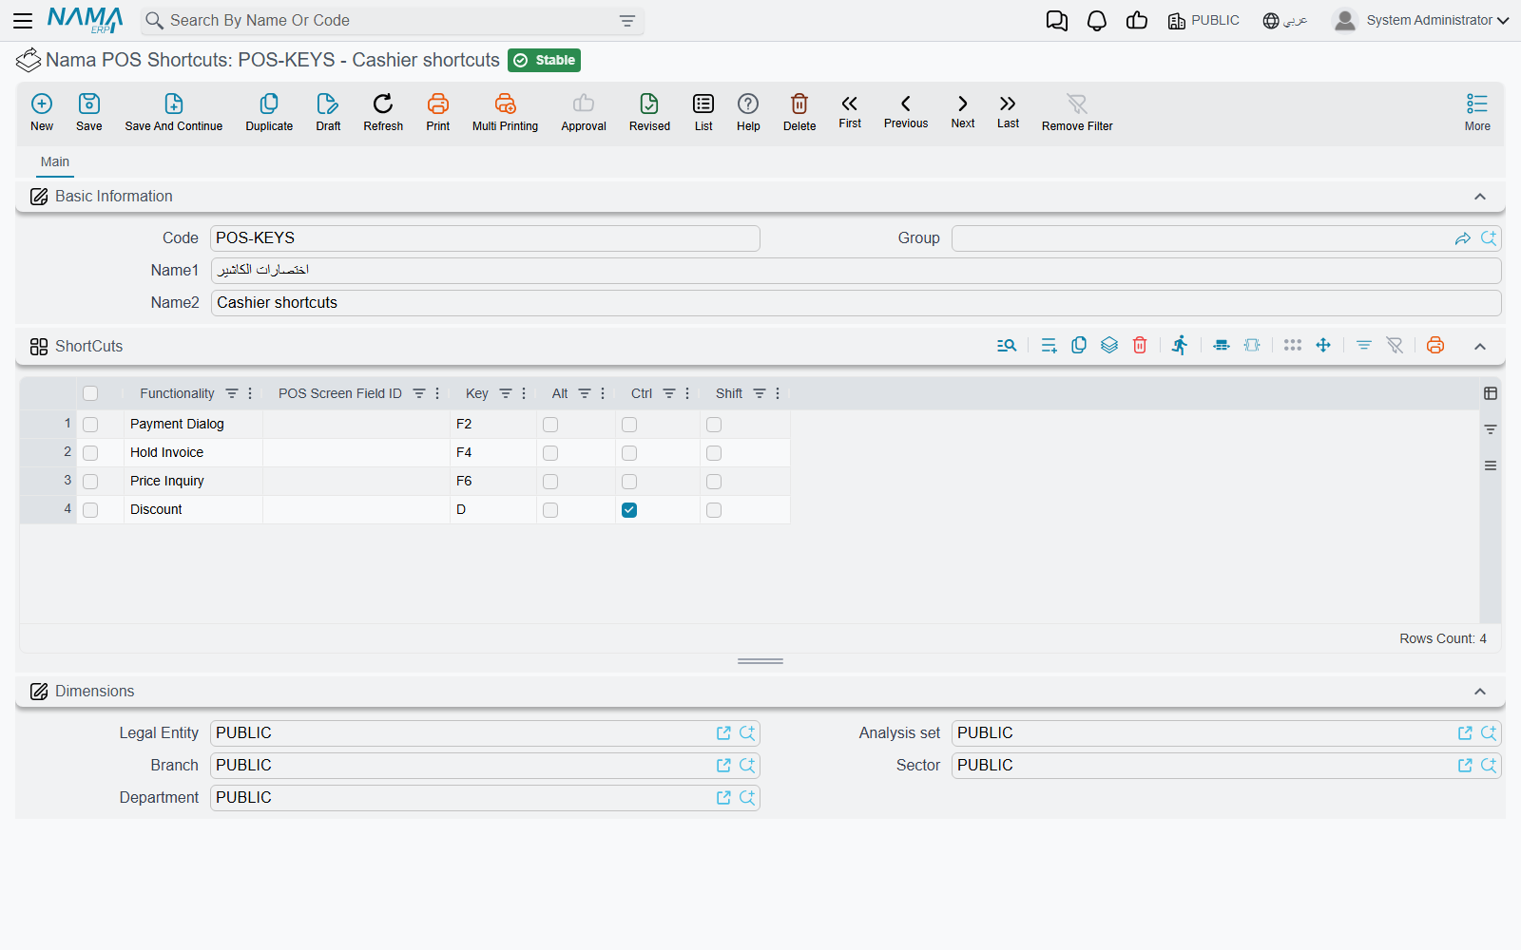
Task: Set record to Draft
Action: pyautogui.click(x=328, y=112)
